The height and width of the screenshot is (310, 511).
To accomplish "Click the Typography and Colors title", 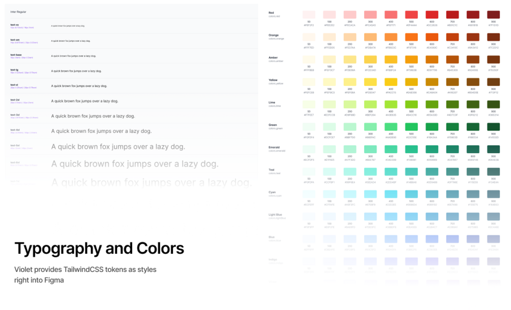I will 99,248.
